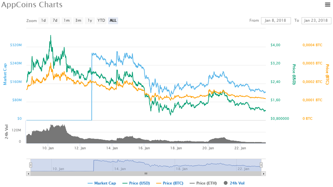Image resolution: width=333 pixels, height=187 pixels.
Task: Click the $80M market cap axis label
Action: pos(17,100)
